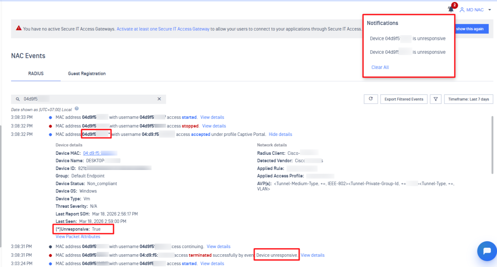Click the timezone help question icon
Image resolution: width=497 pixels, height=267 pixels.
[77, 109]
